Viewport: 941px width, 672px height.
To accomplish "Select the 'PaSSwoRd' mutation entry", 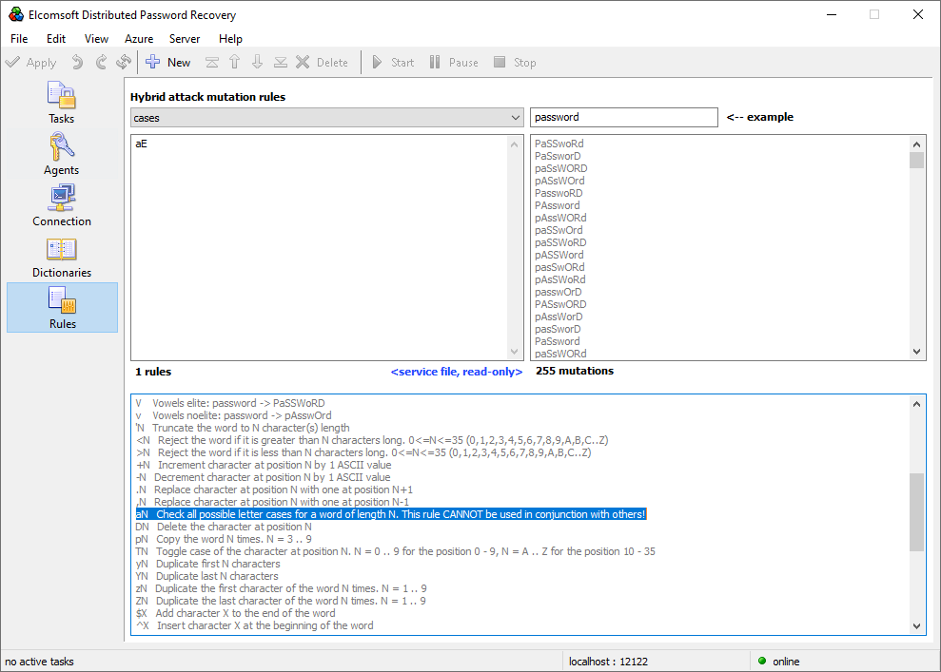I will point(559,144).
